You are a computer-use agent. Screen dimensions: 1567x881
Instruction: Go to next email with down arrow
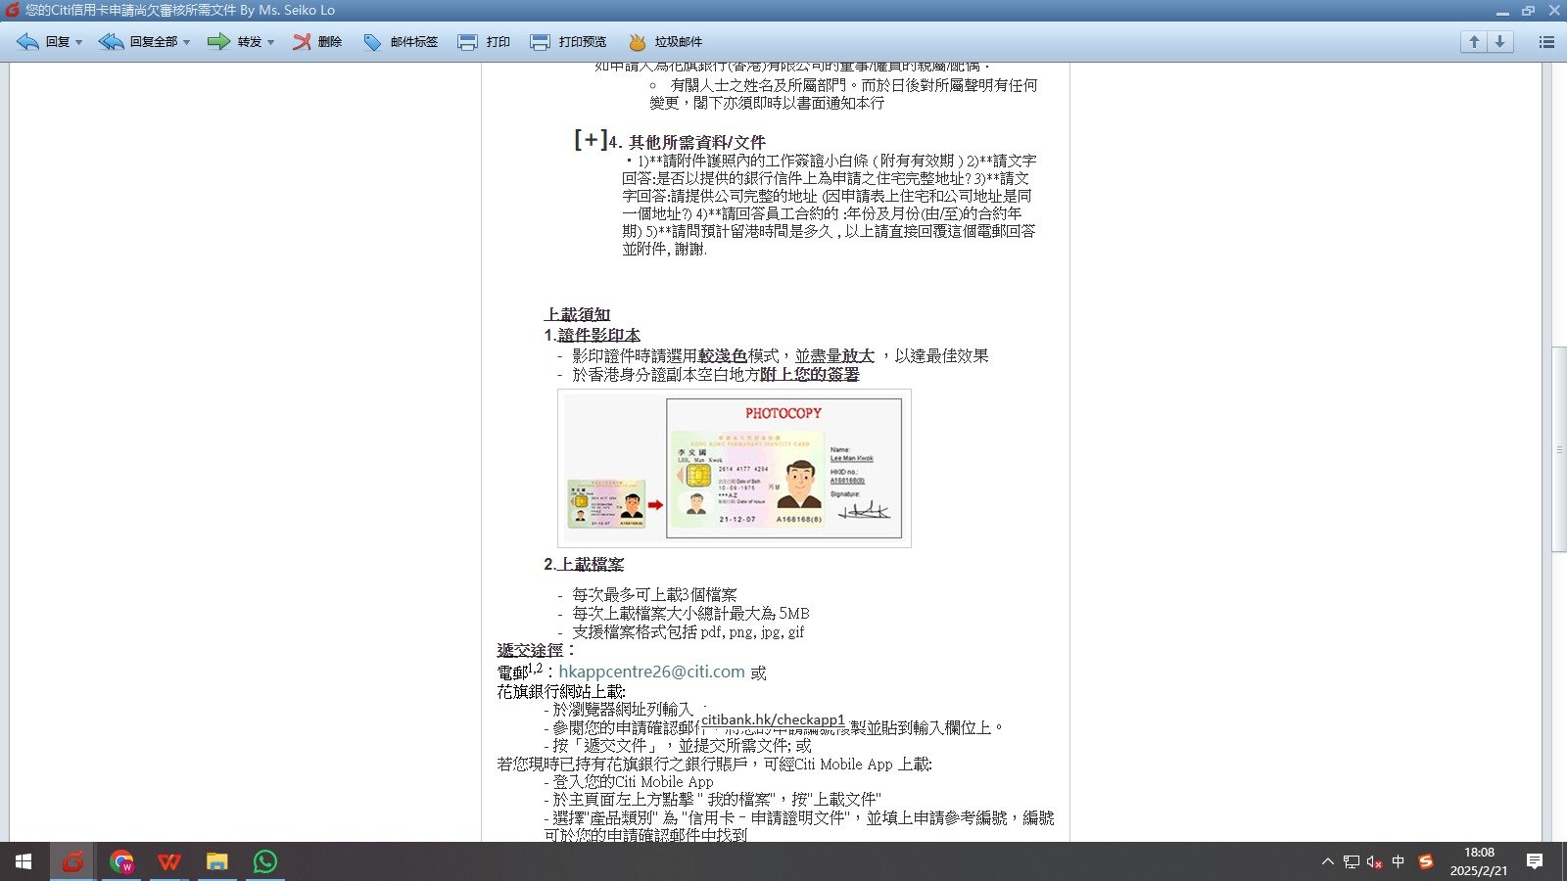coord(1499,42)
